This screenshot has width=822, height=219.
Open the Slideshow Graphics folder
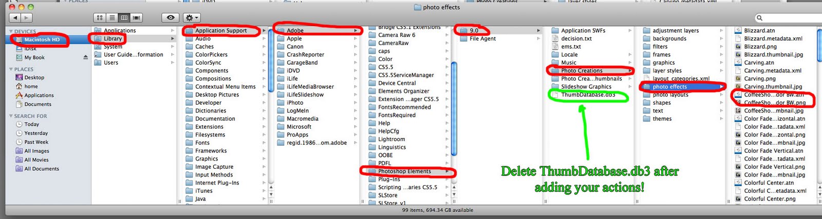(x=586, y=87)
